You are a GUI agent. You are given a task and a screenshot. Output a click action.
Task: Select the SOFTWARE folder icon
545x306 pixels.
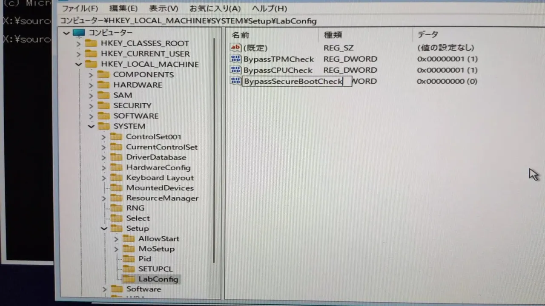tap(103, 116)
